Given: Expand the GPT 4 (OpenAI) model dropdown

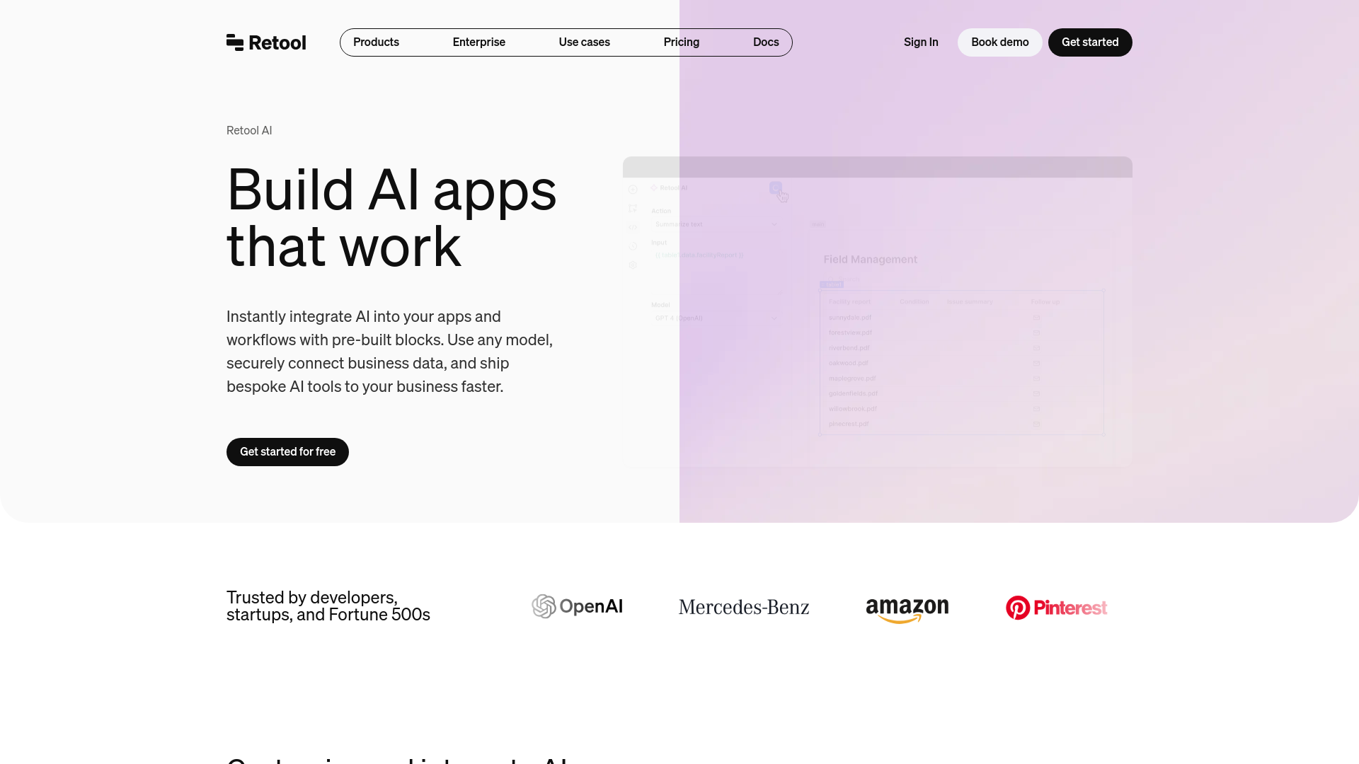Looking at the screenshot, I should pos(774,318).
